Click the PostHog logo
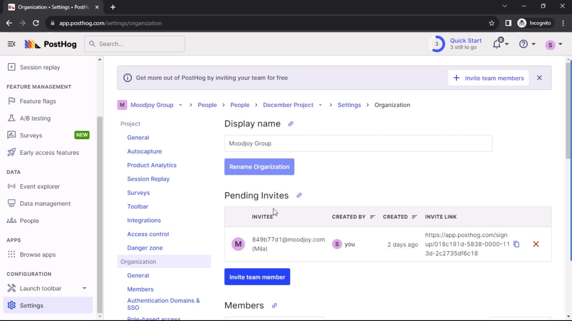 click(x=50, y=44)
